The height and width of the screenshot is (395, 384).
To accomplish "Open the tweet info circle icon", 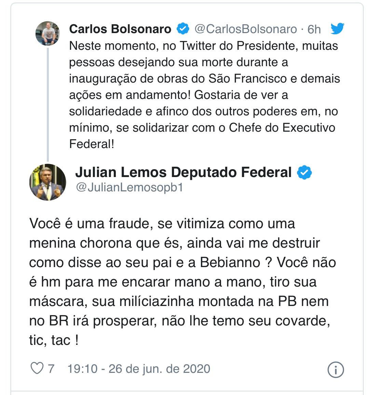I will (x=335, y=369).
